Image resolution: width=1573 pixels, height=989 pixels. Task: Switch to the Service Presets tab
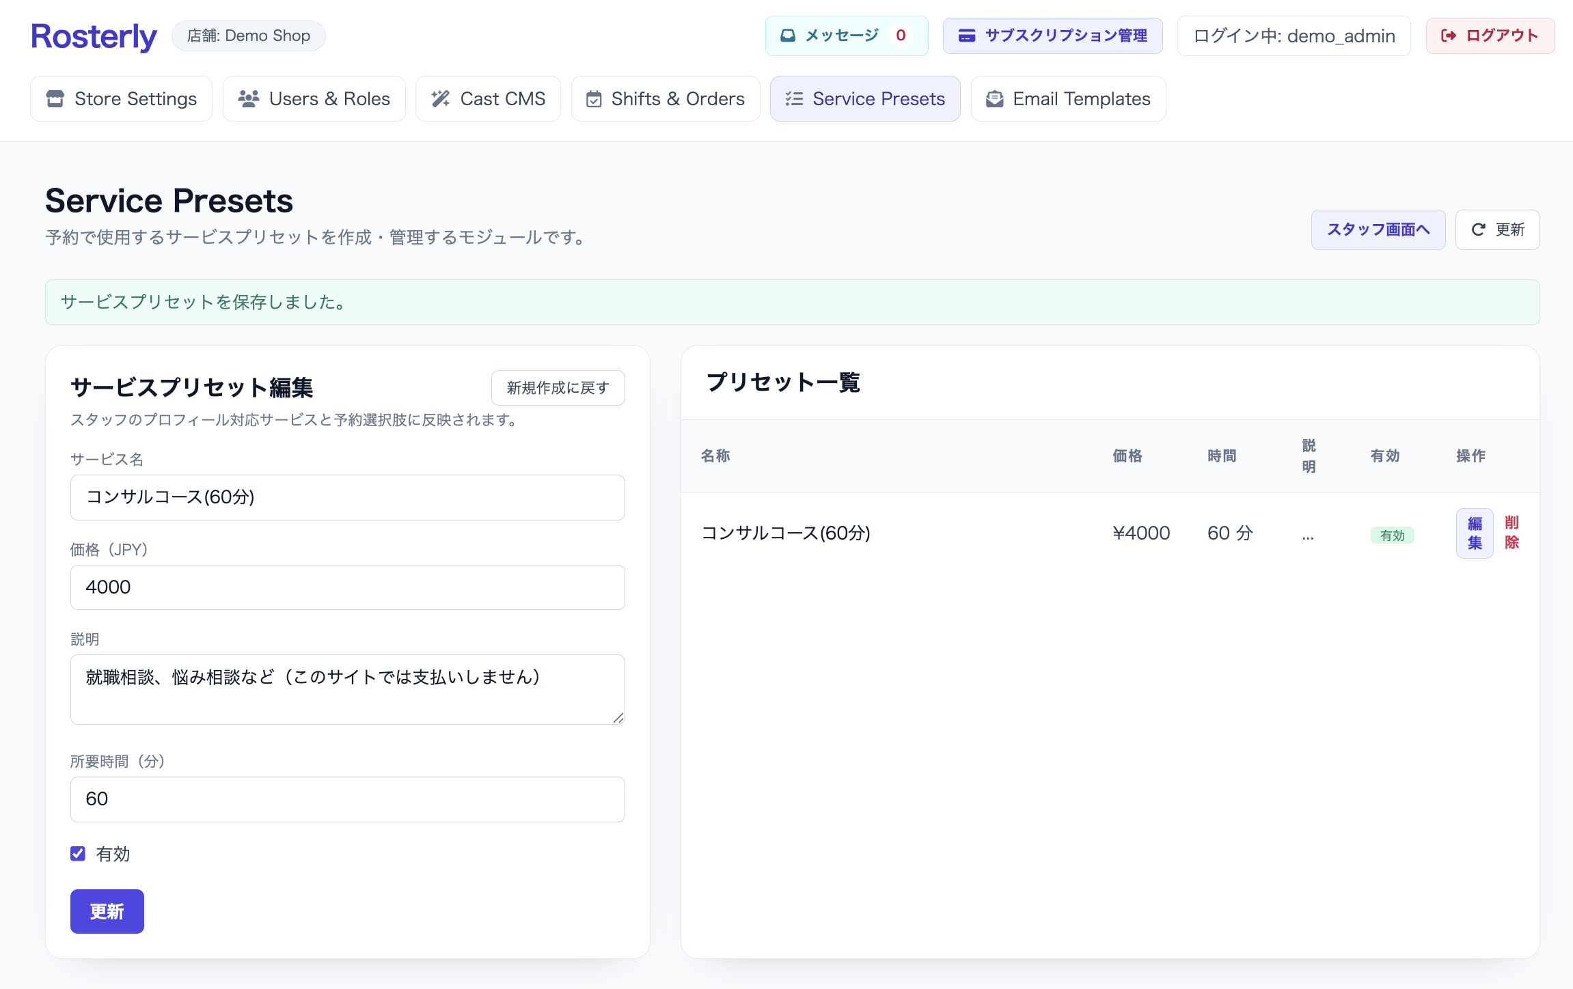coord(865,98)
